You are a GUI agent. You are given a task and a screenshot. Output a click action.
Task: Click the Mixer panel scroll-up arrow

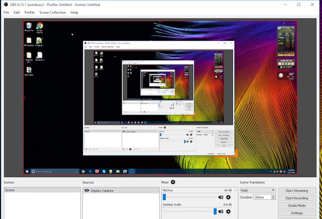236,190
